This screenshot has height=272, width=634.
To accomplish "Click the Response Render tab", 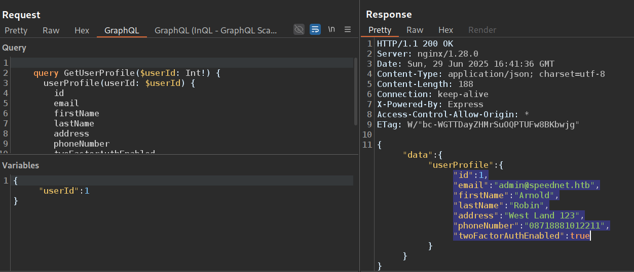I will pos(482,30).
